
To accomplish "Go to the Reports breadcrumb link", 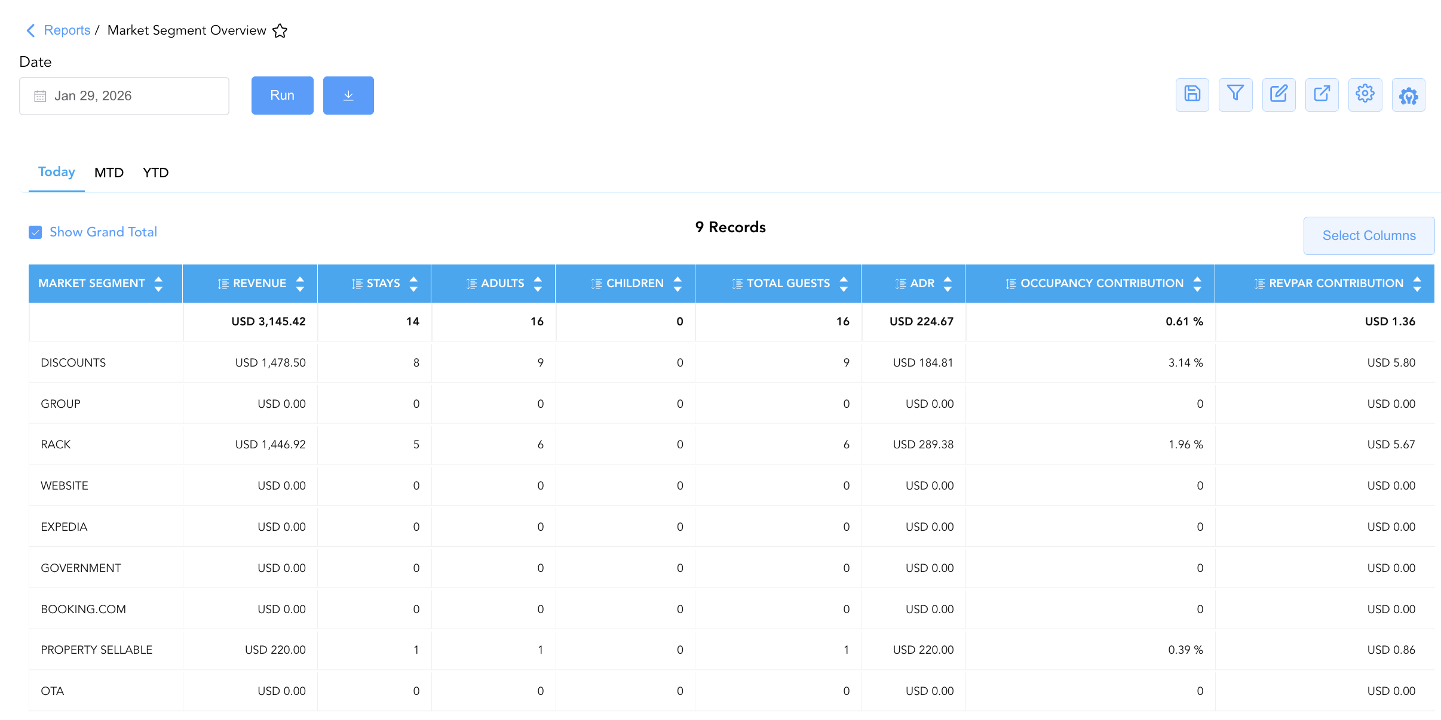I will click(67, 30).
